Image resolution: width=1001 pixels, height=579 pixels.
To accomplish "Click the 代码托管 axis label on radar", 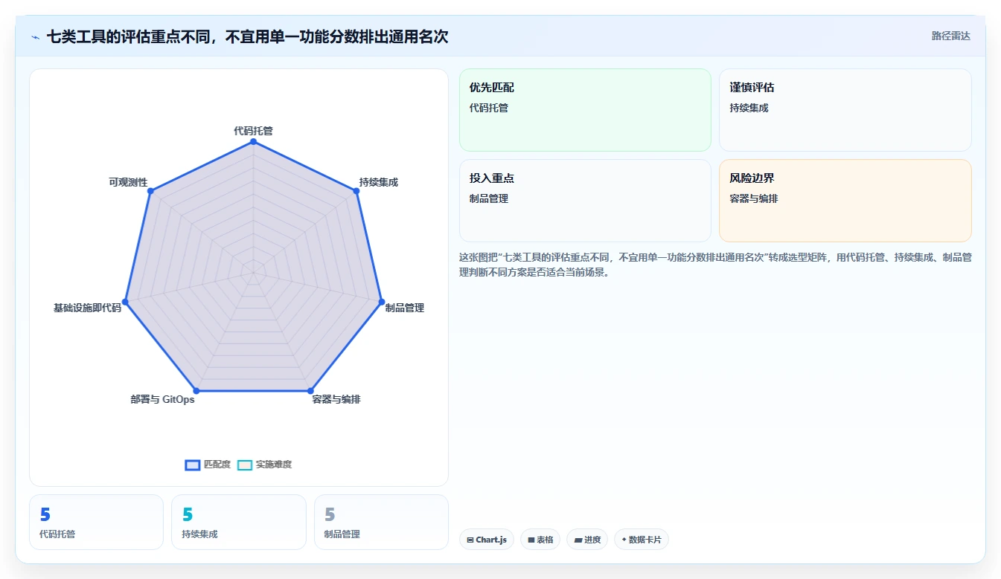I will [x=253, y=131].
